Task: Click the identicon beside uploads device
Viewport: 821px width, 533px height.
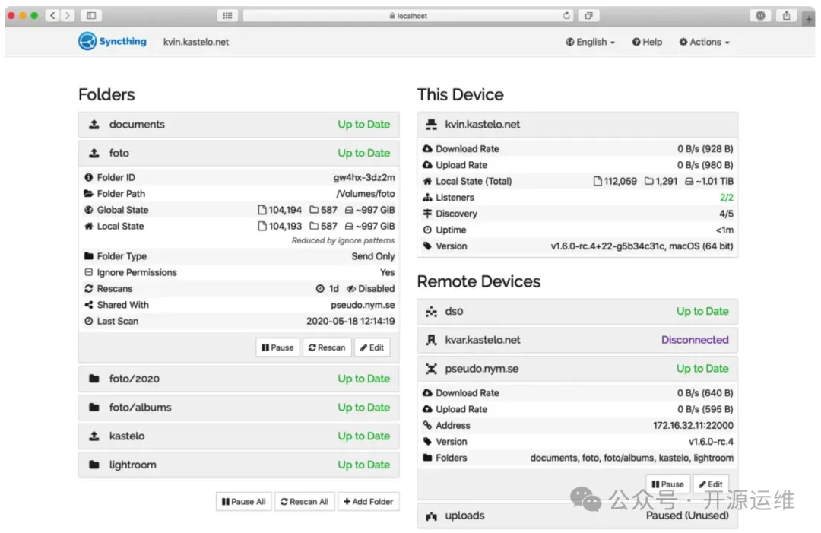Action: (x=432, y=516)
